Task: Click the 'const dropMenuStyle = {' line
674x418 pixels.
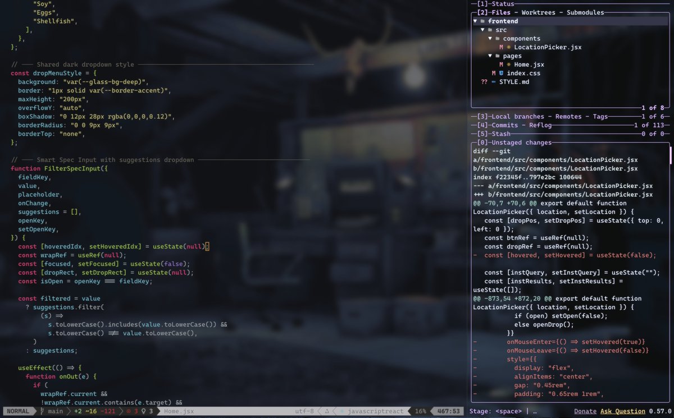Action: click(x=54, y=74)
